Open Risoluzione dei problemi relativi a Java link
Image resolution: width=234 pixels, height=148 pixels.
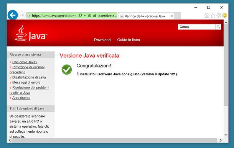point(29,90)
